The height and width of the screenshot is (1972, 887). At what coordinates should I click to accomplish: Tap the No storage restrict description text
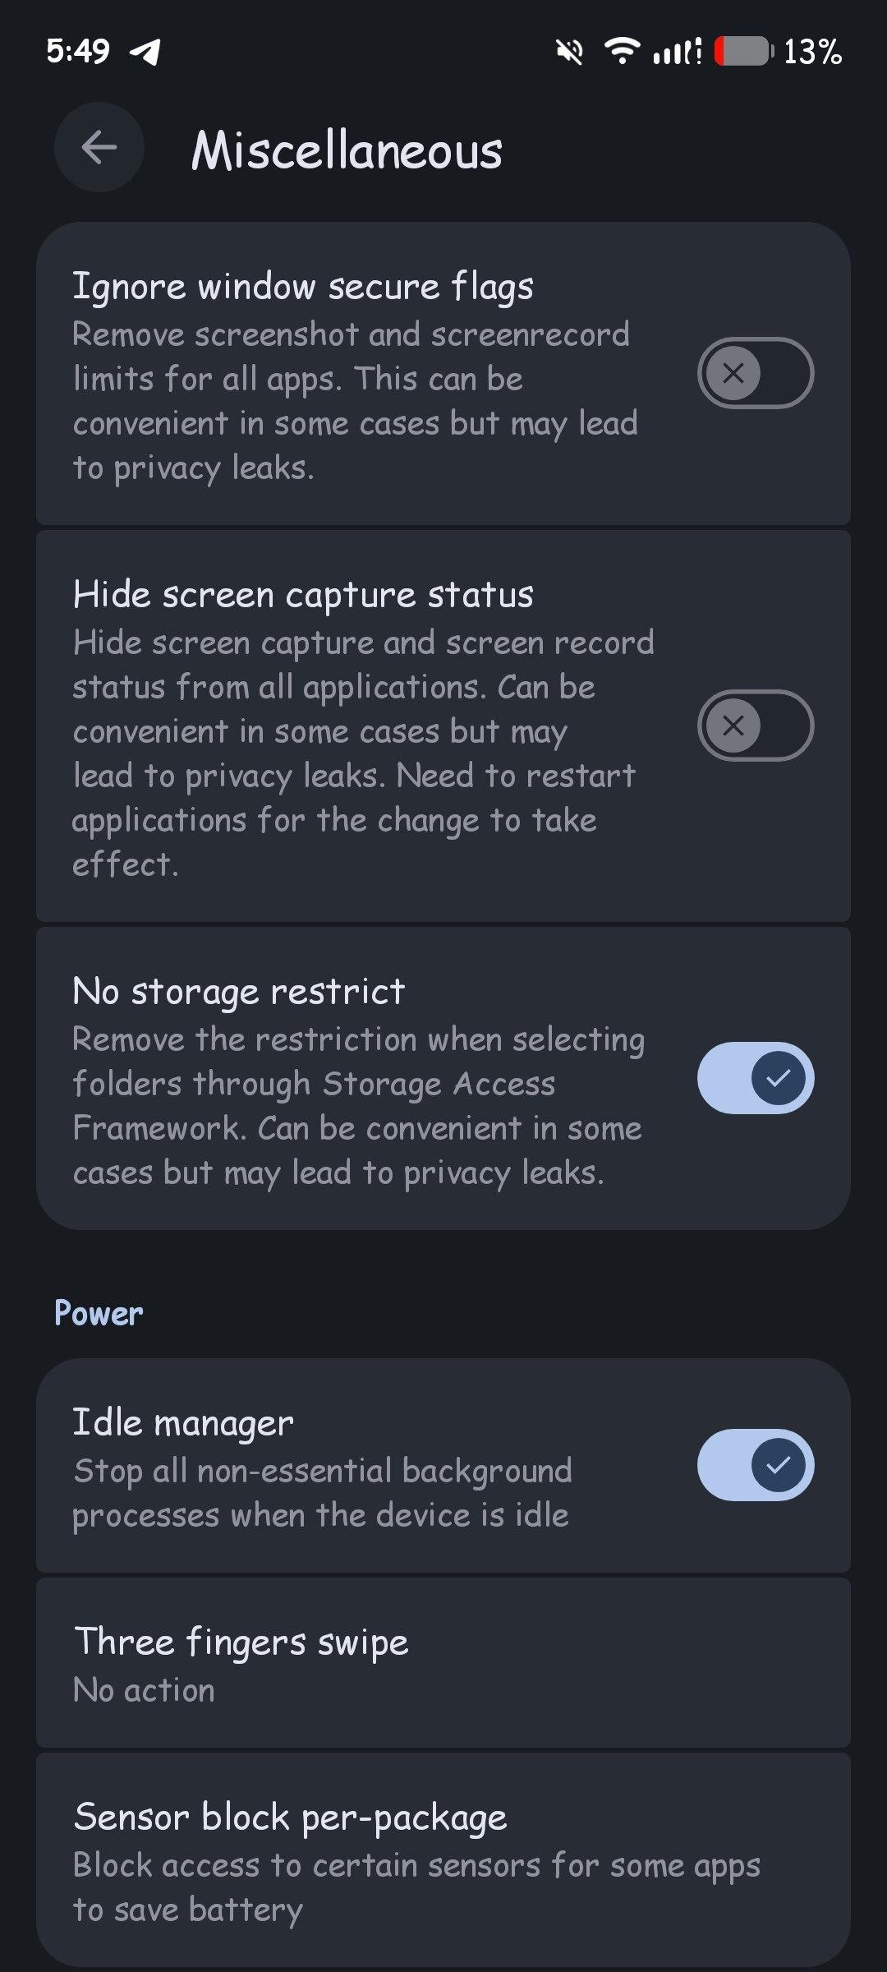click(x=358, y=1106)
